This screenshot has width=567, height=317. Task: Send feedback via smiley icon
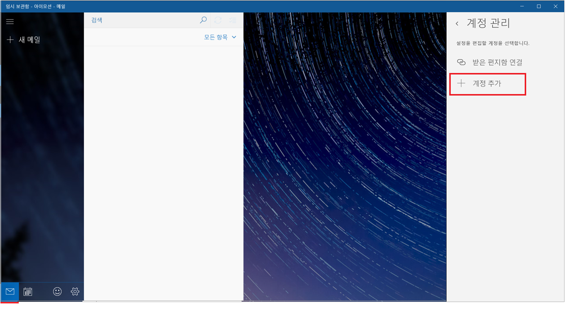click(58, 291)
